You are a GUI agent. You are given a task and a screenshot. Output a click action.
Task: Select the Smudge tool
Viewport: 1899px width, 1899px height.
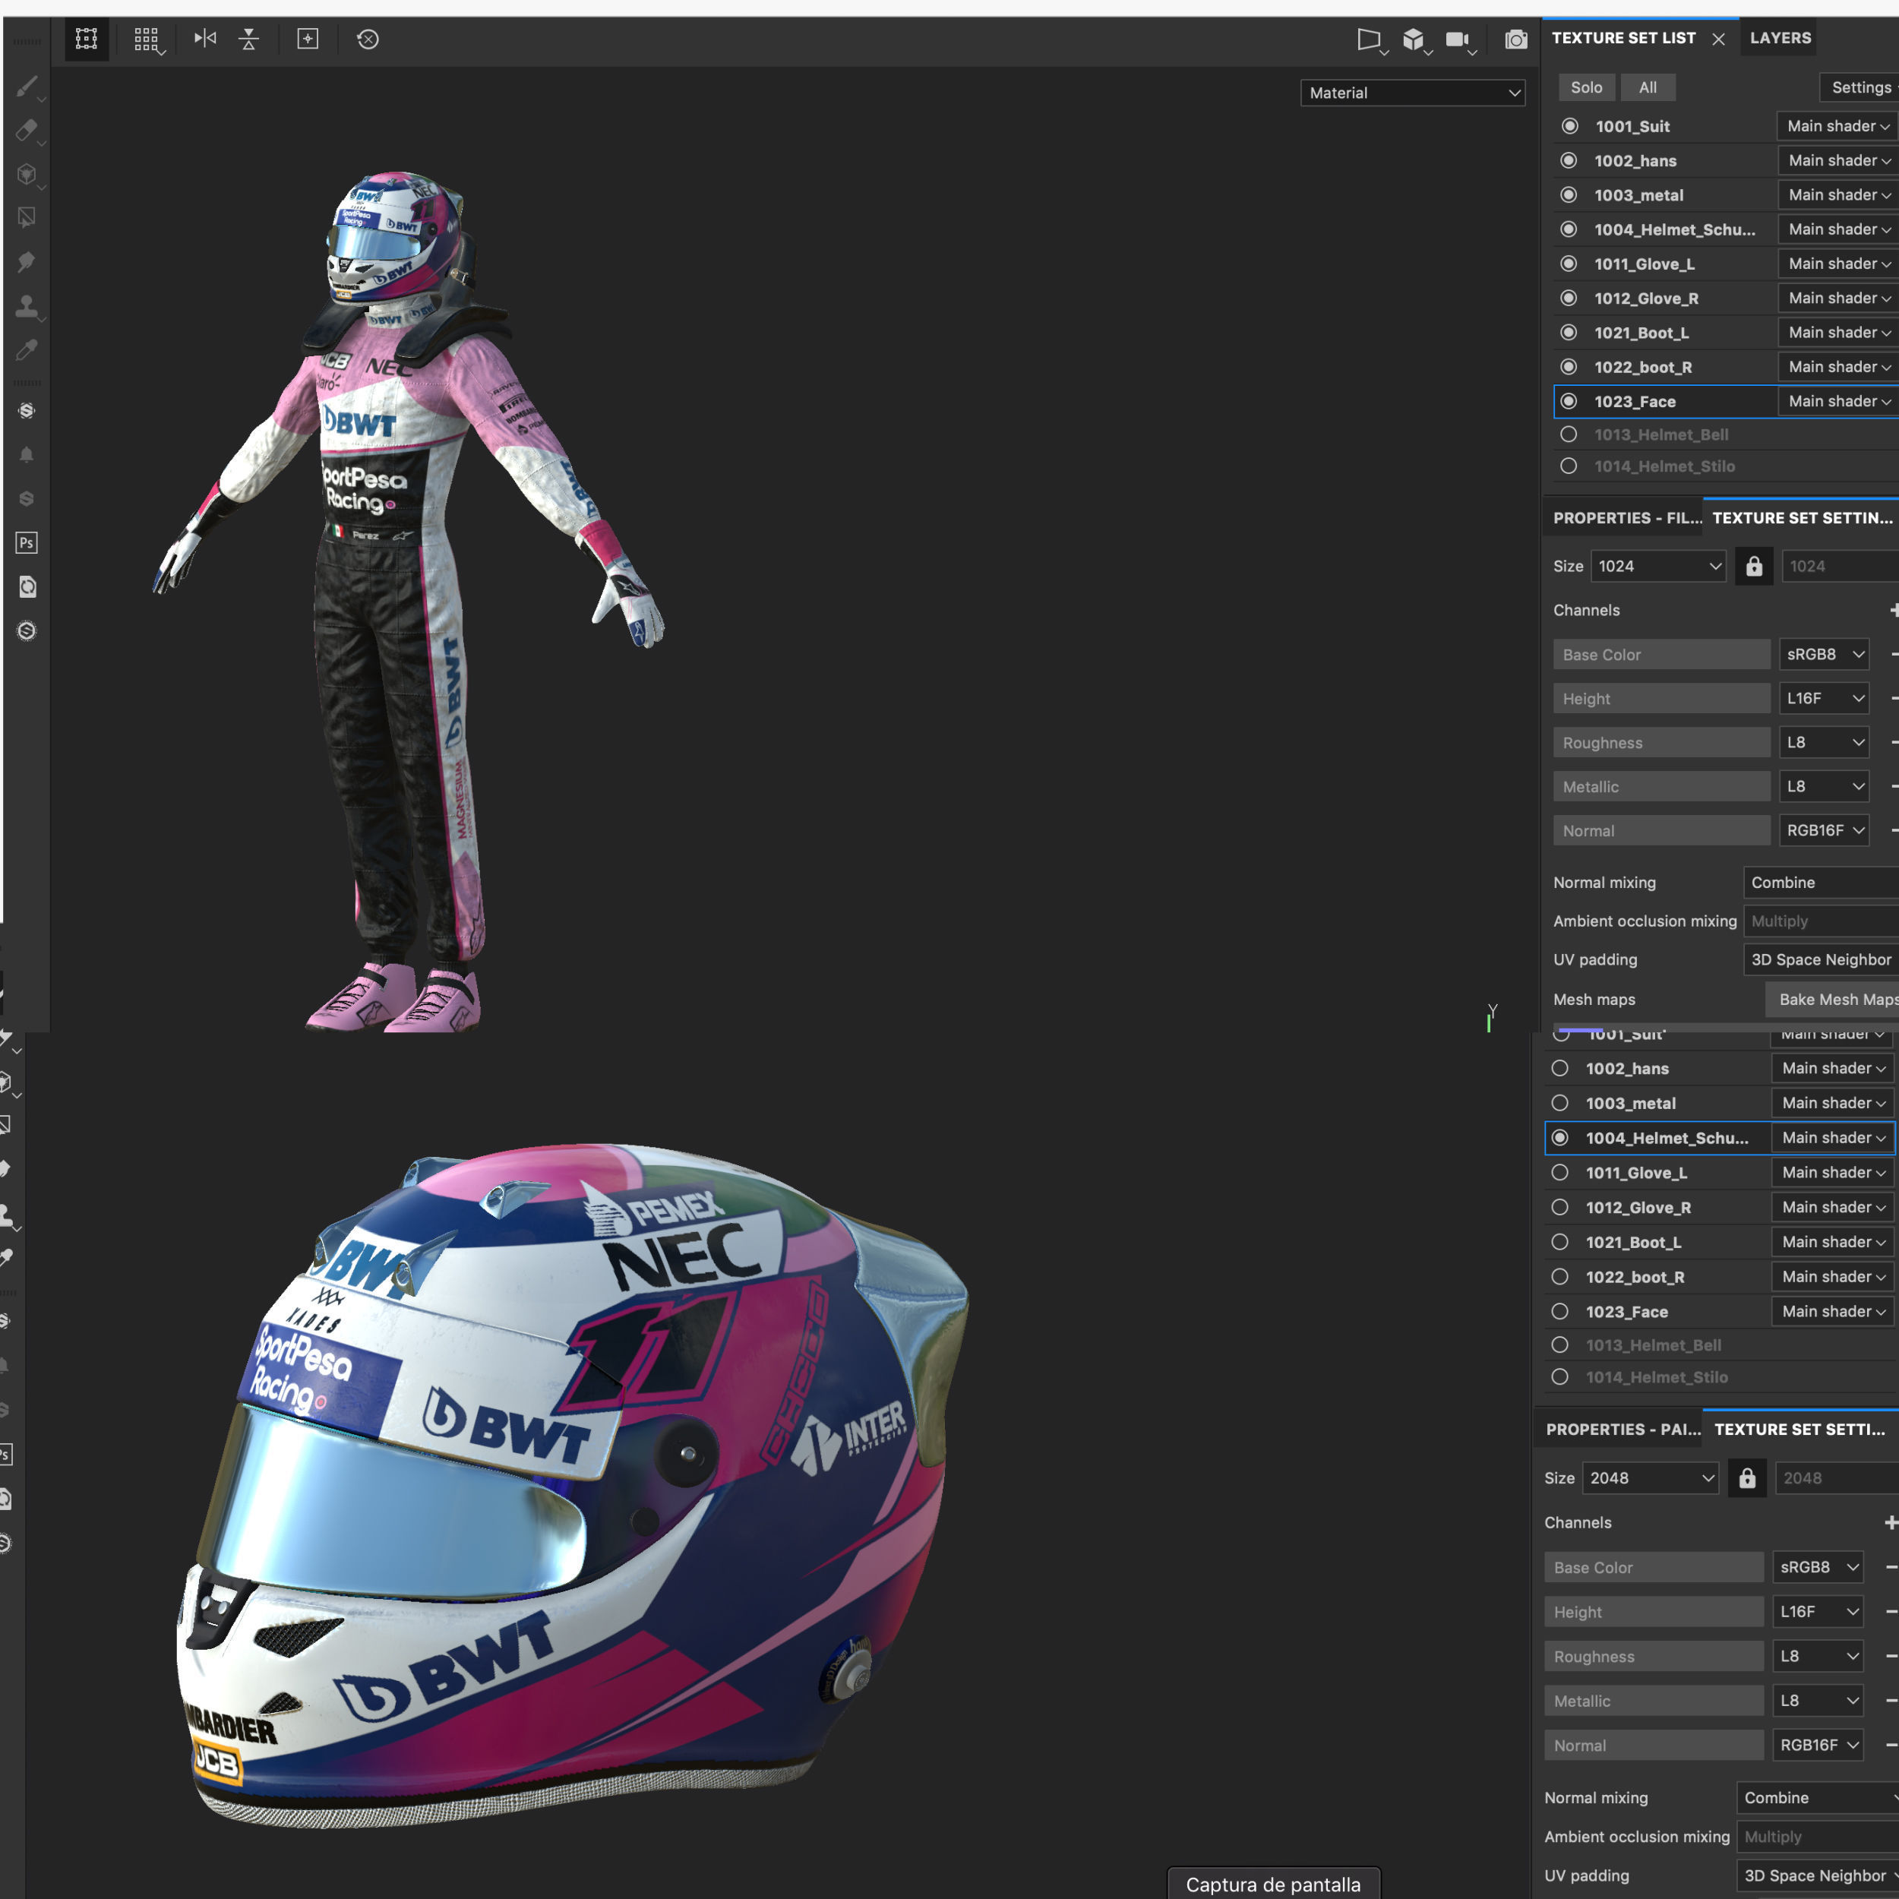click(x=27, y=261)
